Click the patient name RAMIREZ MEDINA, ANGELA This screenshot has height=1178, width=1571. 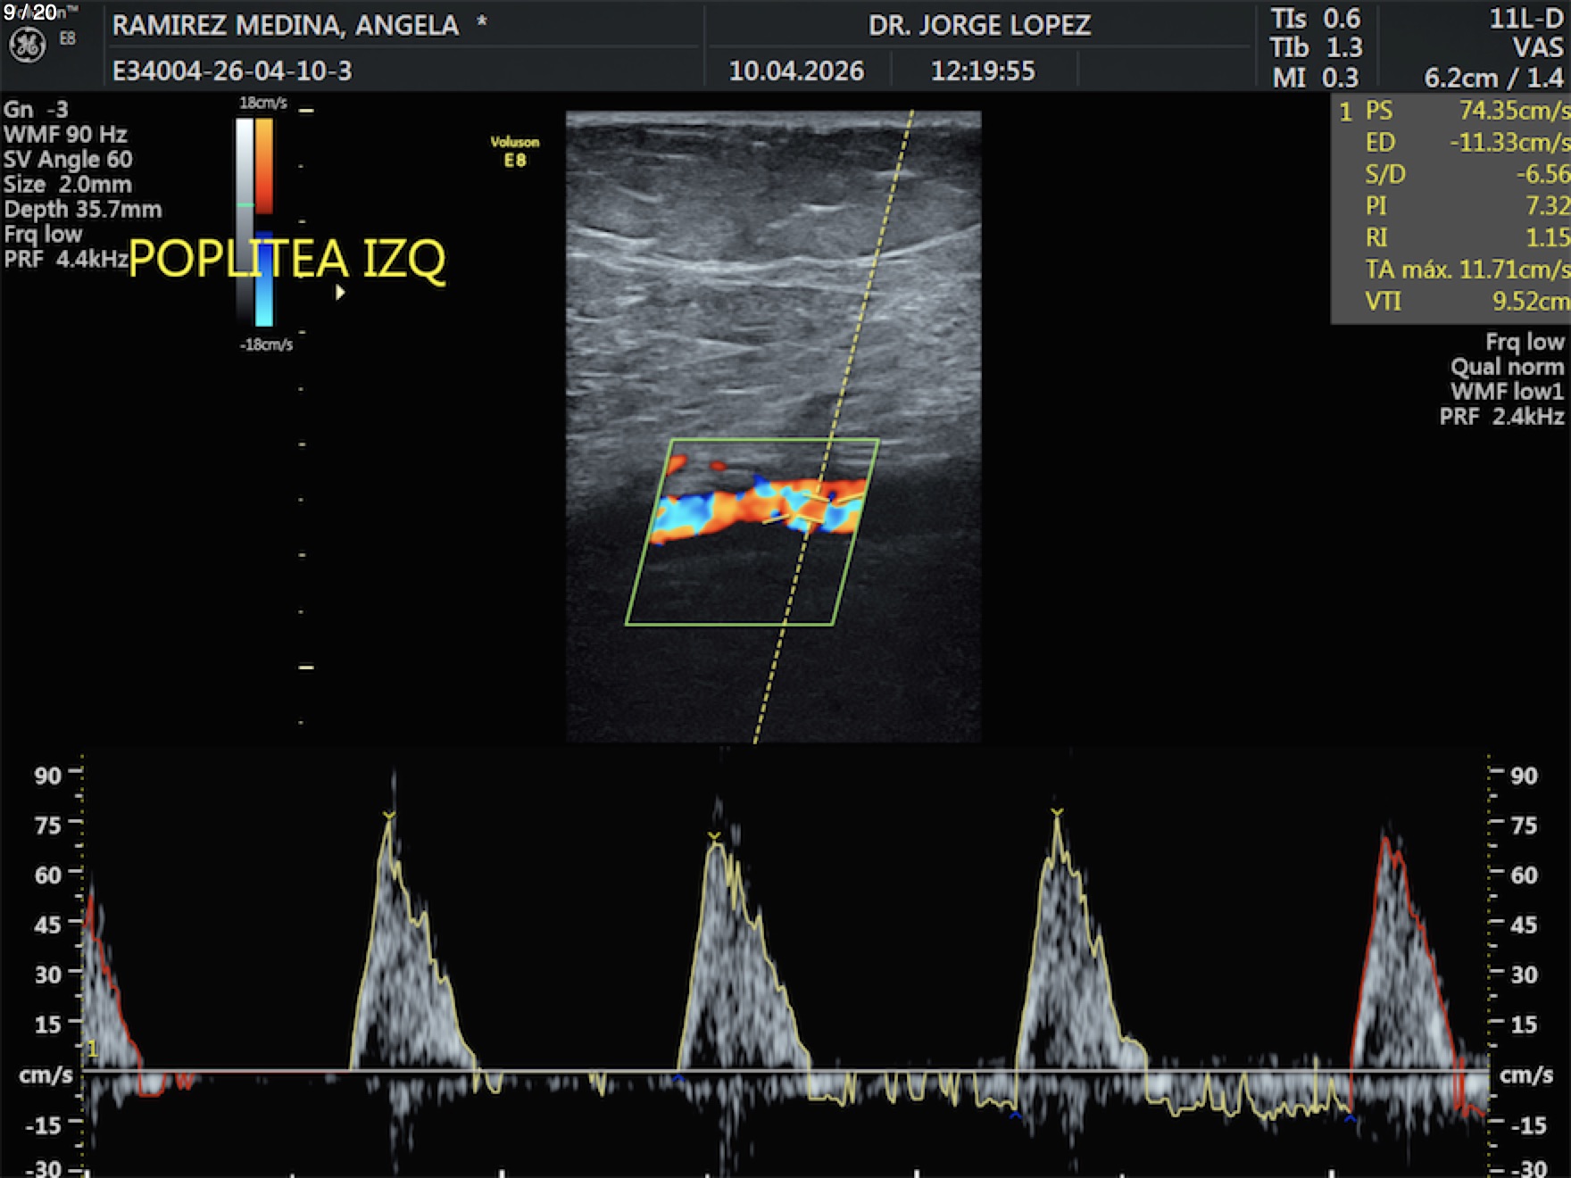[286, 25]
